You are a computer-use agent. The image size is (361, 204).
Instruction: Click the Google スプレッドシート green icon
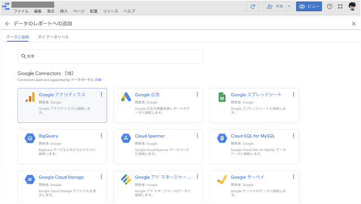(x=222, y=97)
